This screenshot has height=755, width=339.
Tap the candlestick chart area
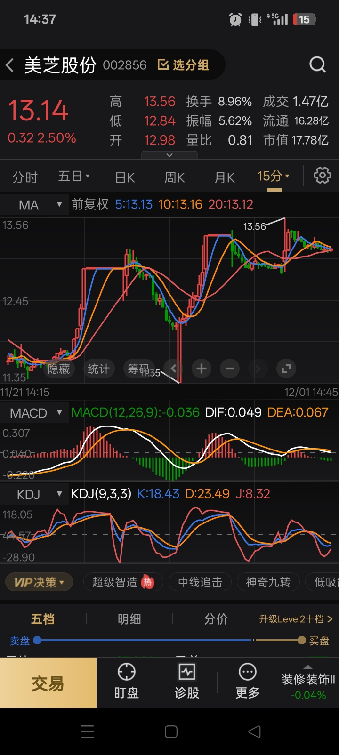pyautogui.click(x=169, y=300)
